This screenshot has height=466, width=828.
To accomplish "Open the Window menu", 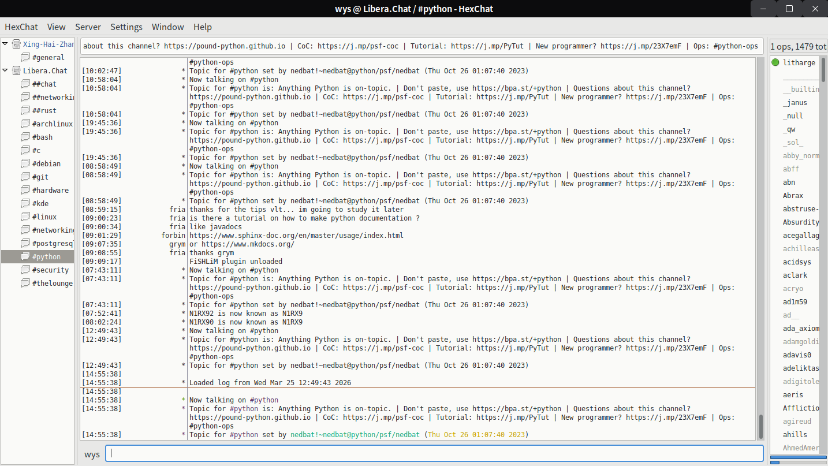I will click(167, 27).
